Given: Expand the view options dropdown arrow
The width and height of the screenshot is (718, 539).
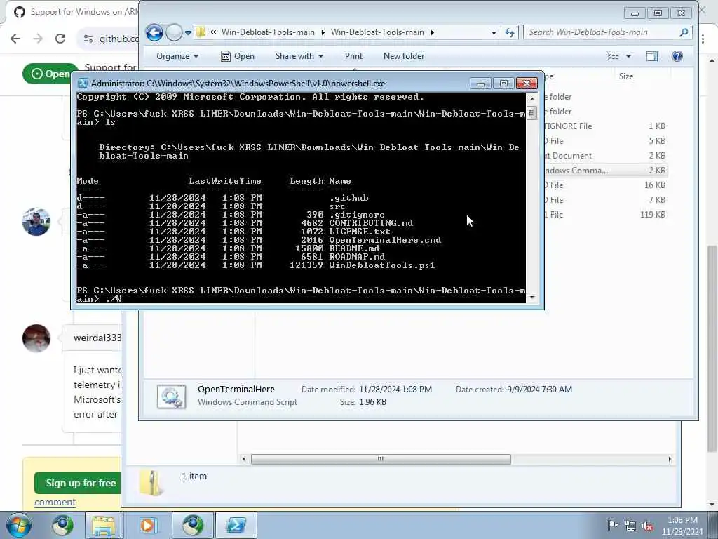Looking at the screenshot, I should click(x=629, y=56).
